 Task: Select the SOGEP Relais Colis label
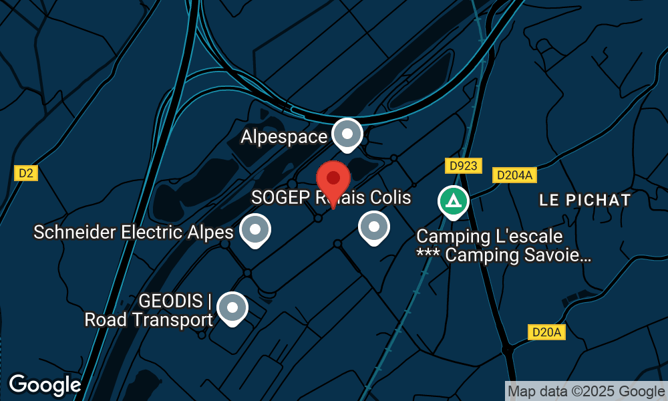331,198
